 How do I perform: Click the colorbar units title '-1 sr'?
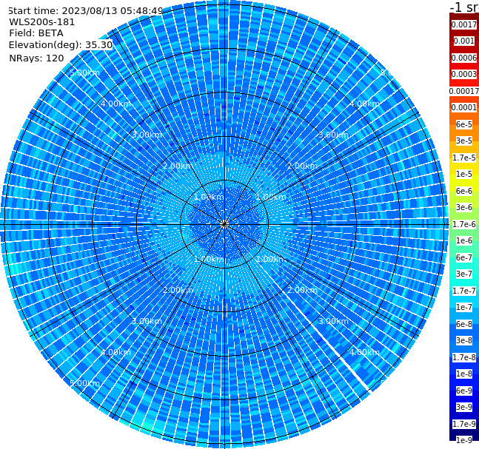tap(465, 7)
